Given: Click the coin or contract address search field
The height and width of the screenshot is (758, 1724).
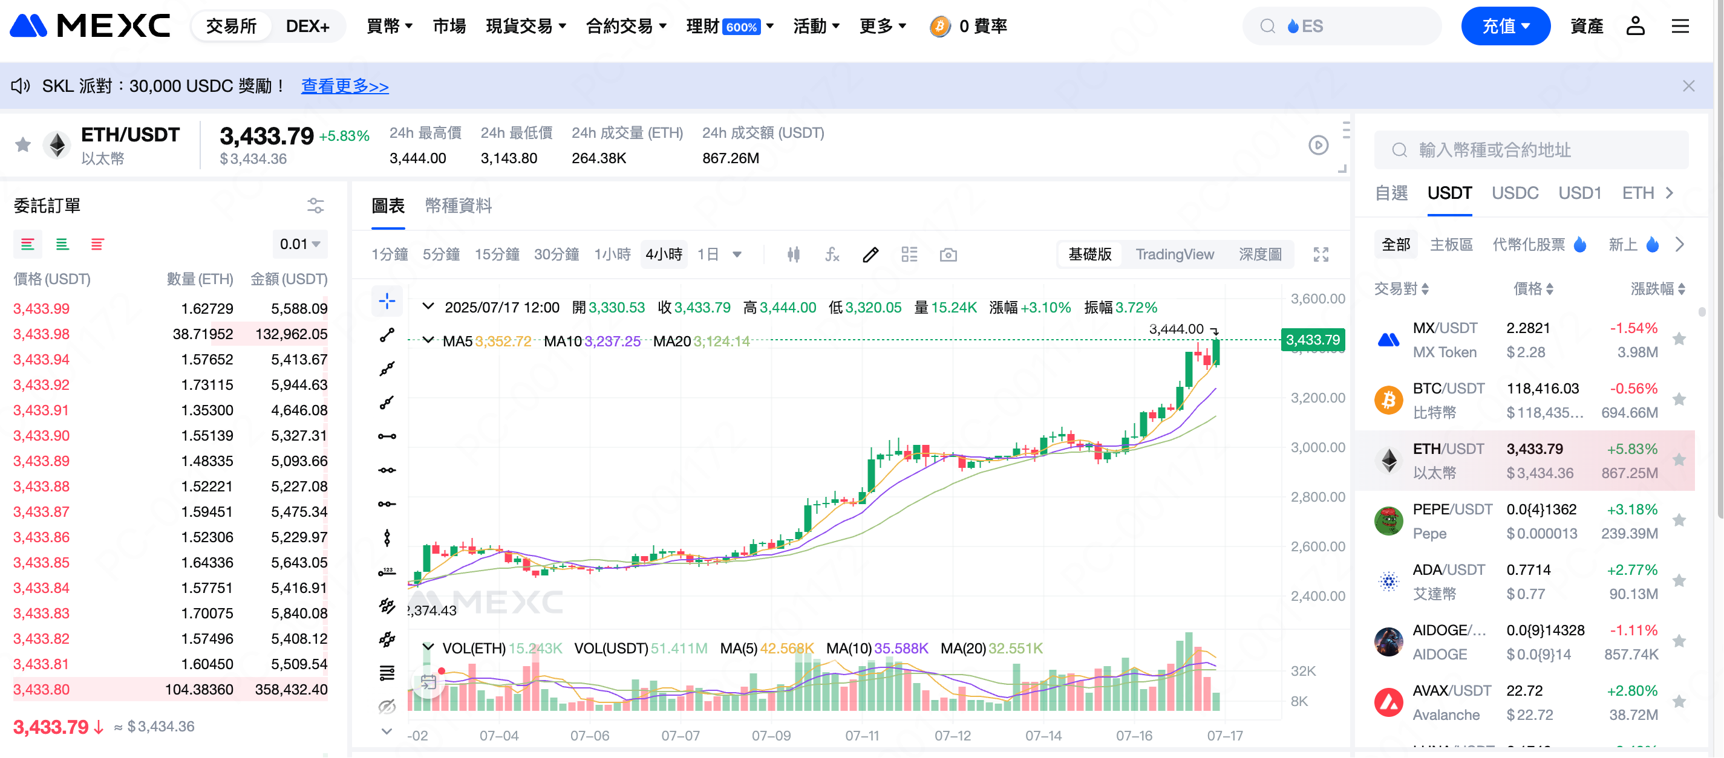Looking at the screenshot, I should (1530, 150).
